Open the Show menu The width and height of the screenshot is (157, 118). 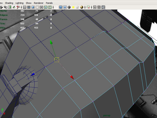29,3
